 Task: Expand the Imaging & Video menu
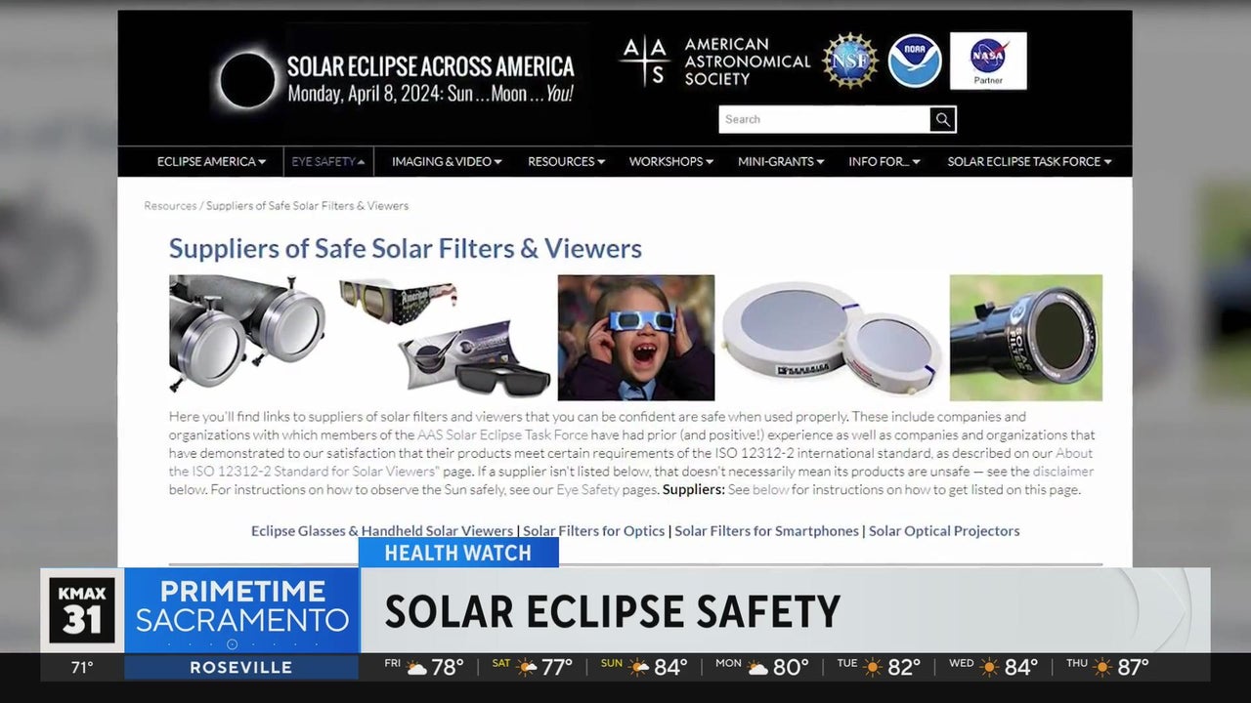coord(447,162)
